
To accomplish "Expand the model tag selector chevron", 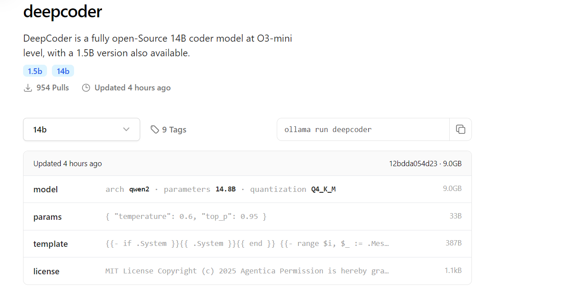I will pos(126,129).
